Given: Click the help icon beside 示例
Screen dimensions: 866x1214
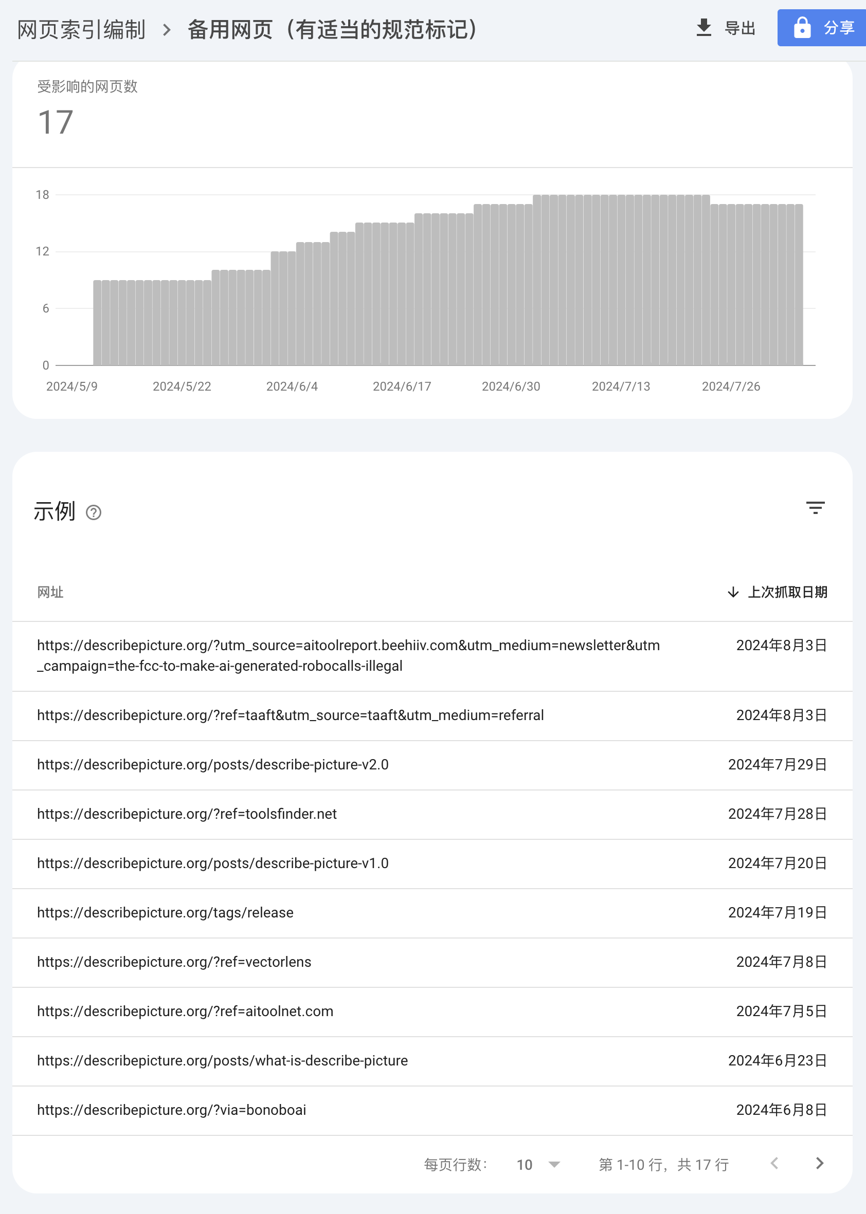Looking at the screenshot, I should click(94, 512).
